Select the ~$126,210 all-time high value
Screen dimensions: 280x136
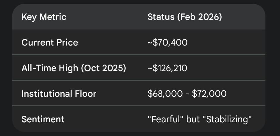coord(167,68)
